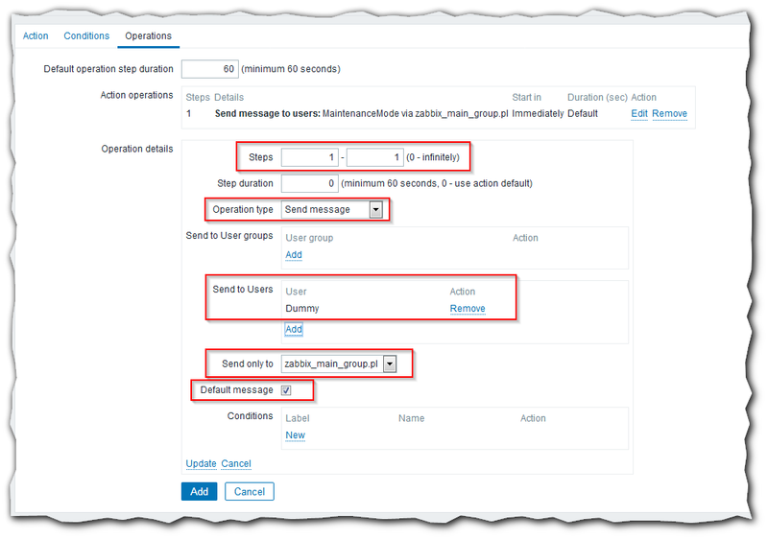The image size is (768, 539).
Task: Open the Operation type dropdown
Action: [332, 209]
